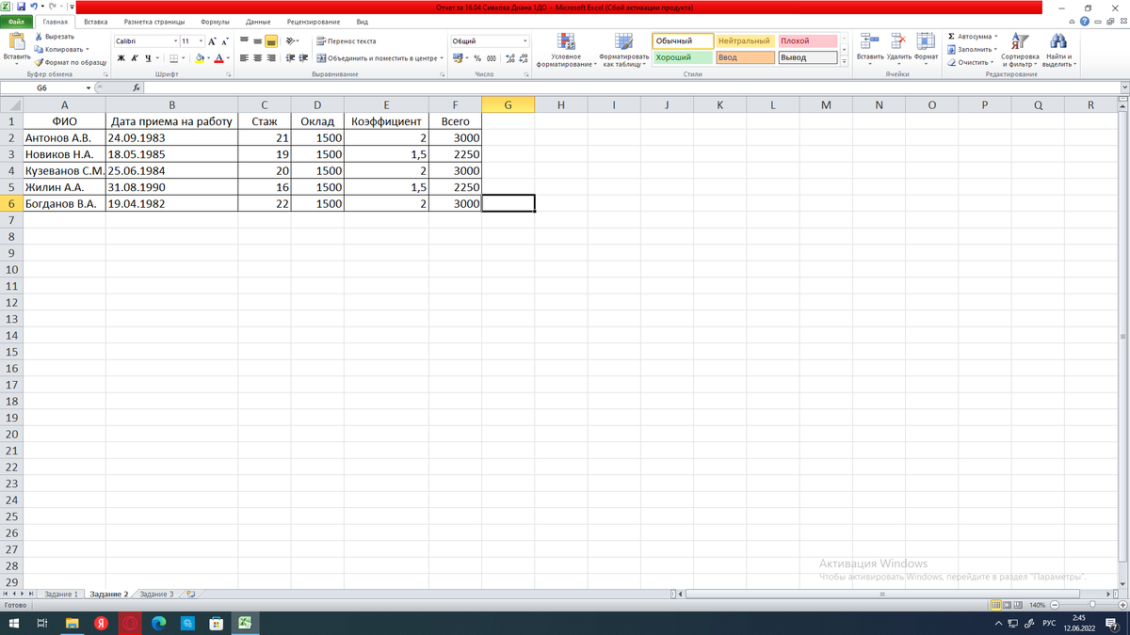
Task: Open the Файл tab
Action: (17, 21)
